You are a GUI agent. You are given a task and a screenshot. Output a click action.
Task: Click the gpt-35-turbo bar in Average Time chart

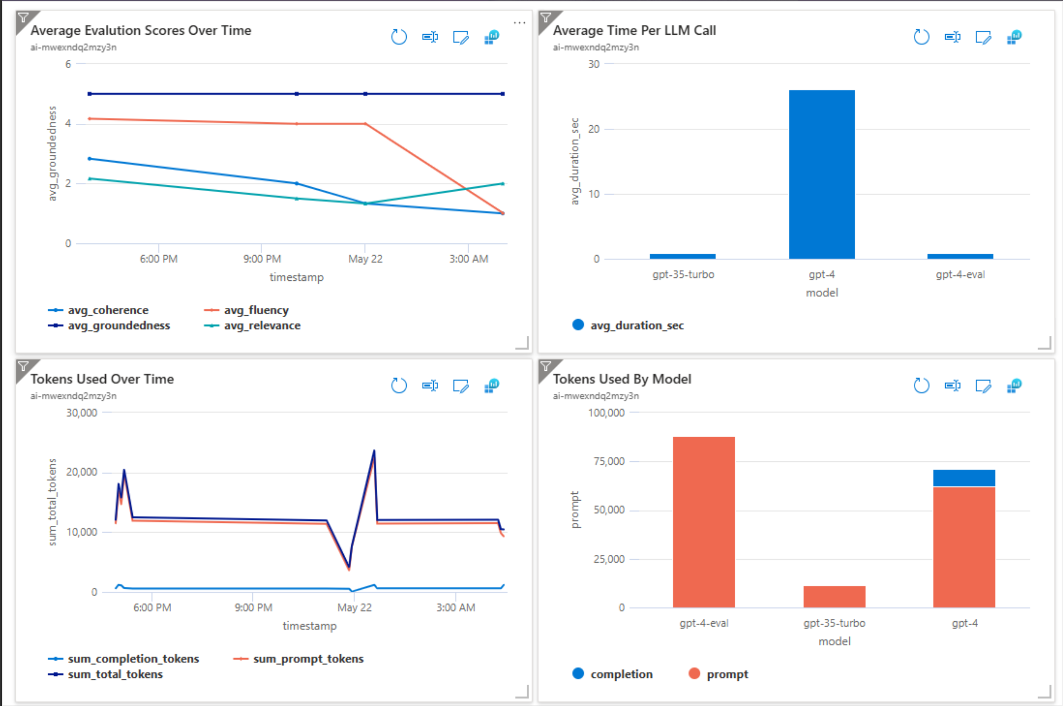coord(683,256)
